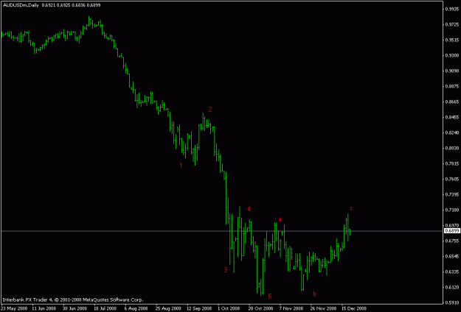Click the red wave label b
This screenshot has height=312, width=461.
point(314,294)
